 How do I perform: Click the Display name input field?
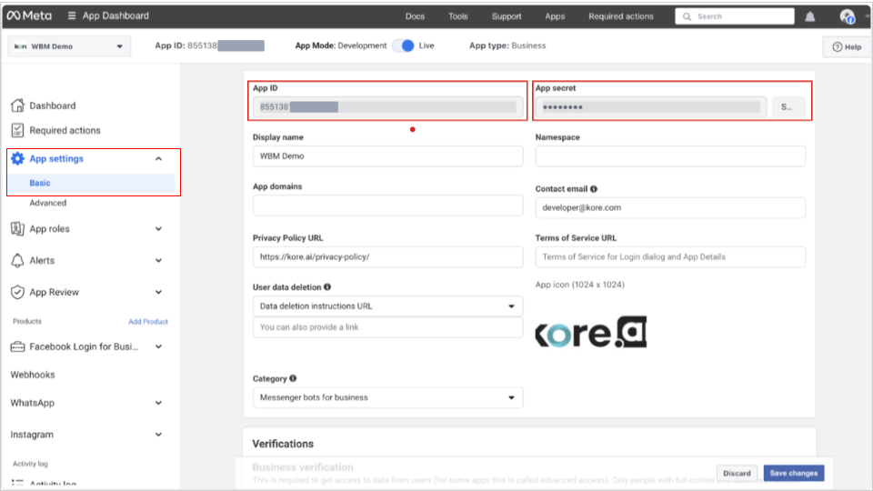[387, 156]
